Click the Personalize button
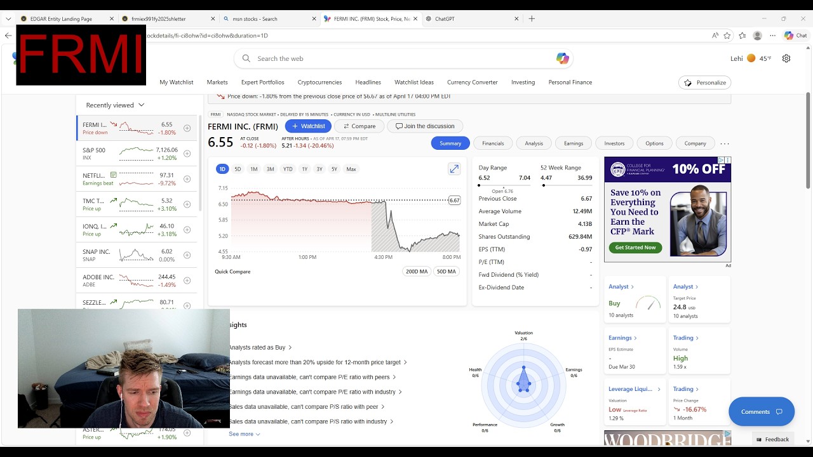The image size is (813, 457). click(705, 83)
